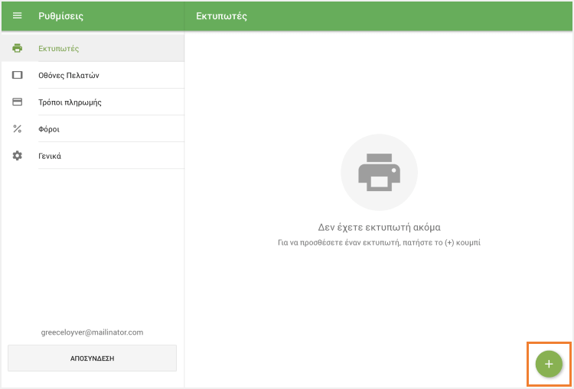Open Τρόποι πληρωμής settings

pyautogui.click(x=93, y=102)
